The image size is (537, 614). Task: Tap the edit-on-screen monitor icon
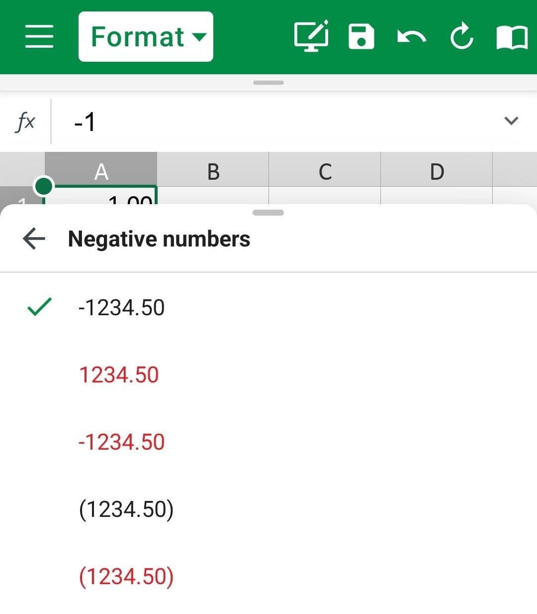[x=311, y=36]
